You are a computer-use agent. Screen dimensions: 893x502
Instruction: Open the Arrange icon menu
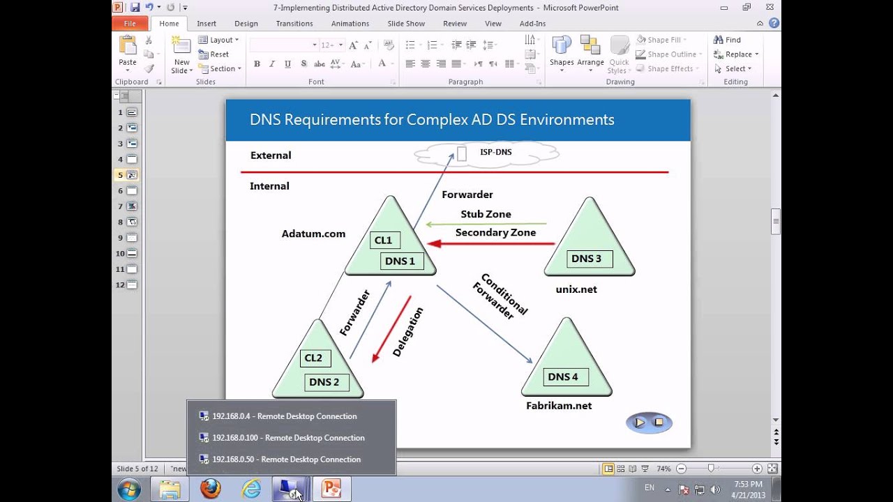click(590, 46)
